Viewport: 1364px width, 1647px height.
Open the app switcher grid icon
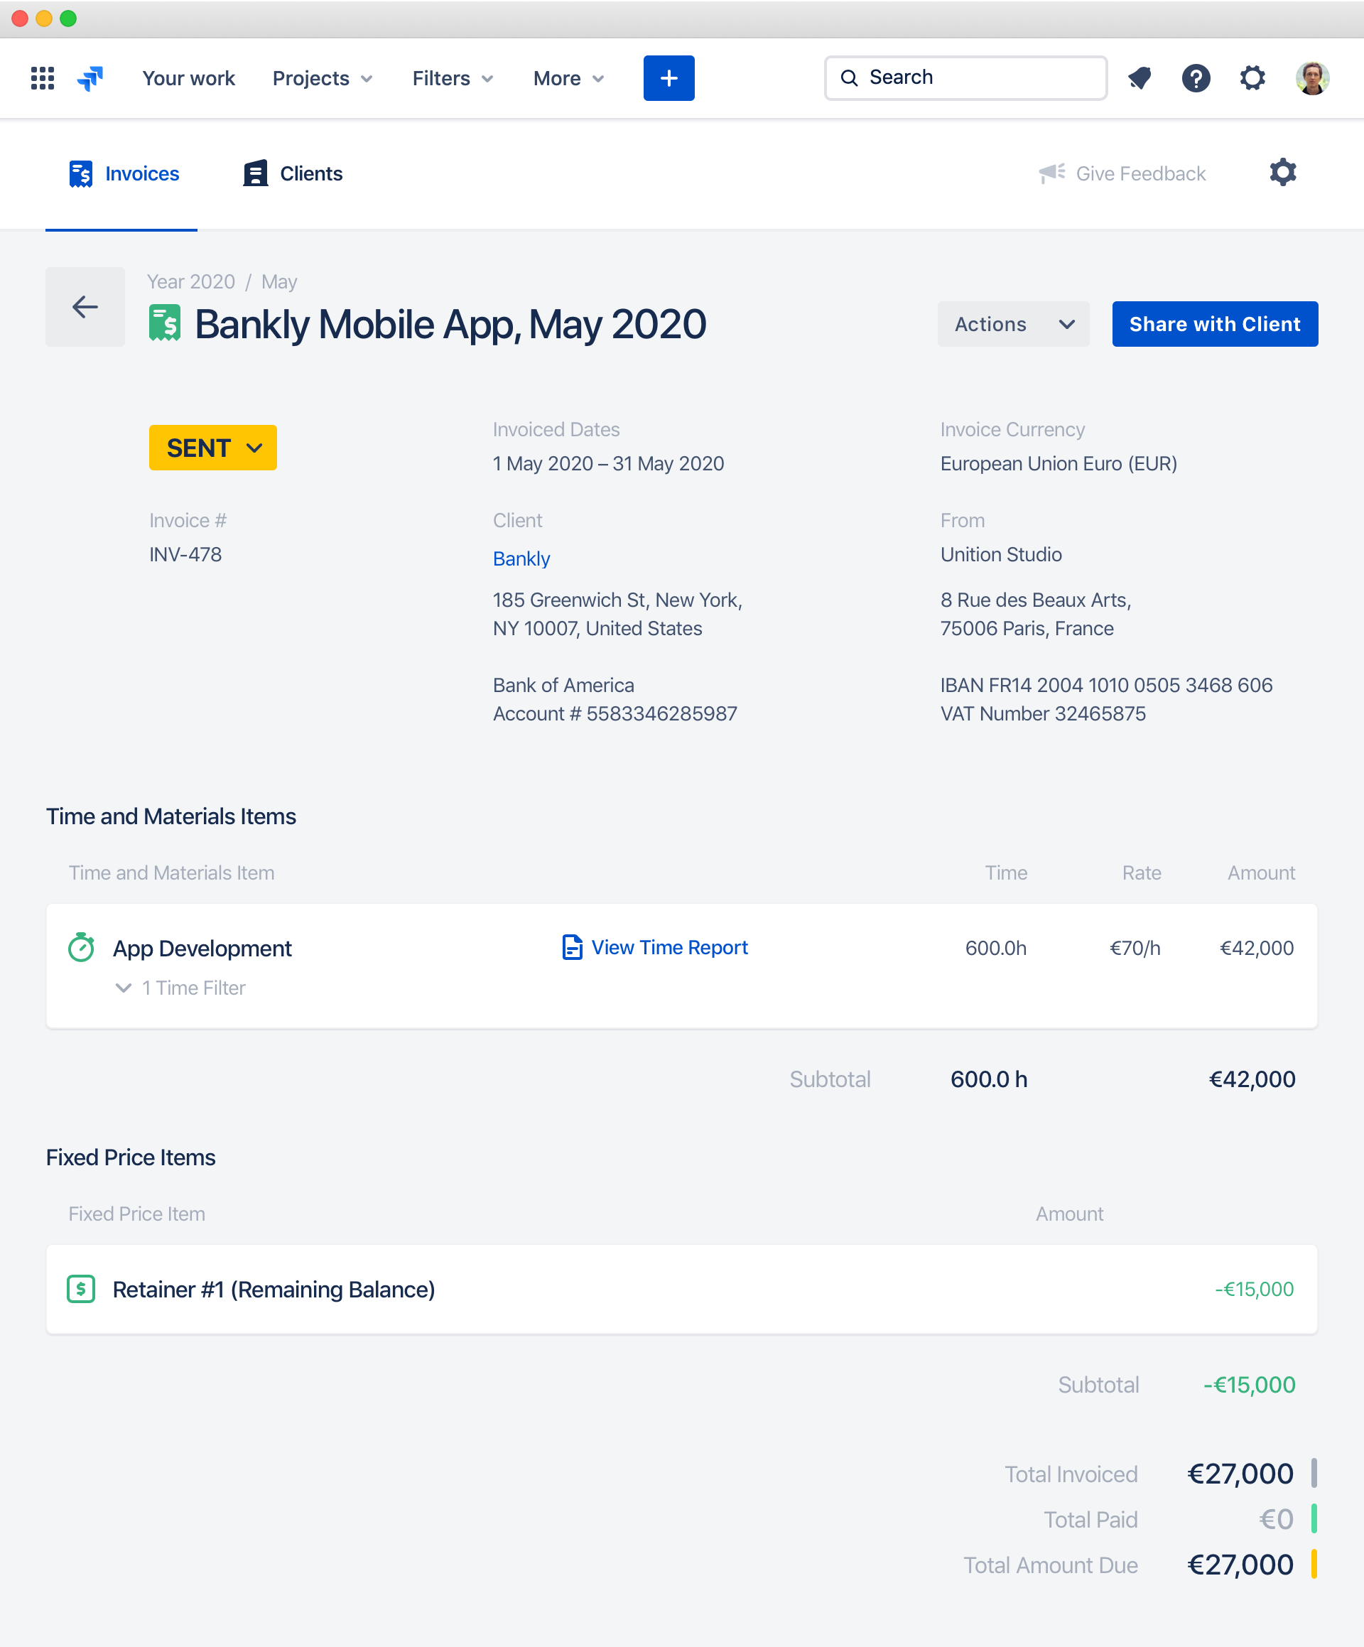point(43,78)
